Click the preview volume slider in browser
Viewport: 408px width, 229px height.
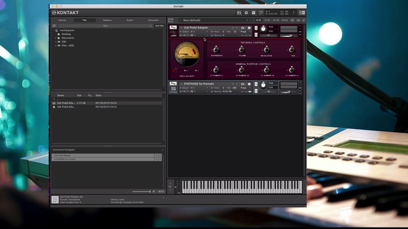(x=142, y=191)
